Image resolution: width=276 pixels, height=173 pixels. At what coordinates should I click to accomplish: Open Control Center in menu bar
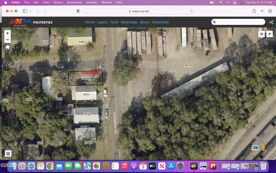[235, 2]
